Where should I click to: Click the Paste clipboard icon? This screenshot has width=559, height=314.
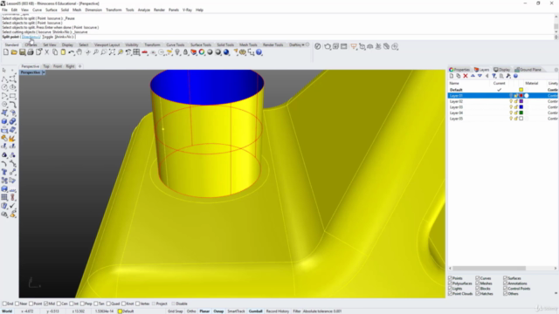click(x=63, y=52)
